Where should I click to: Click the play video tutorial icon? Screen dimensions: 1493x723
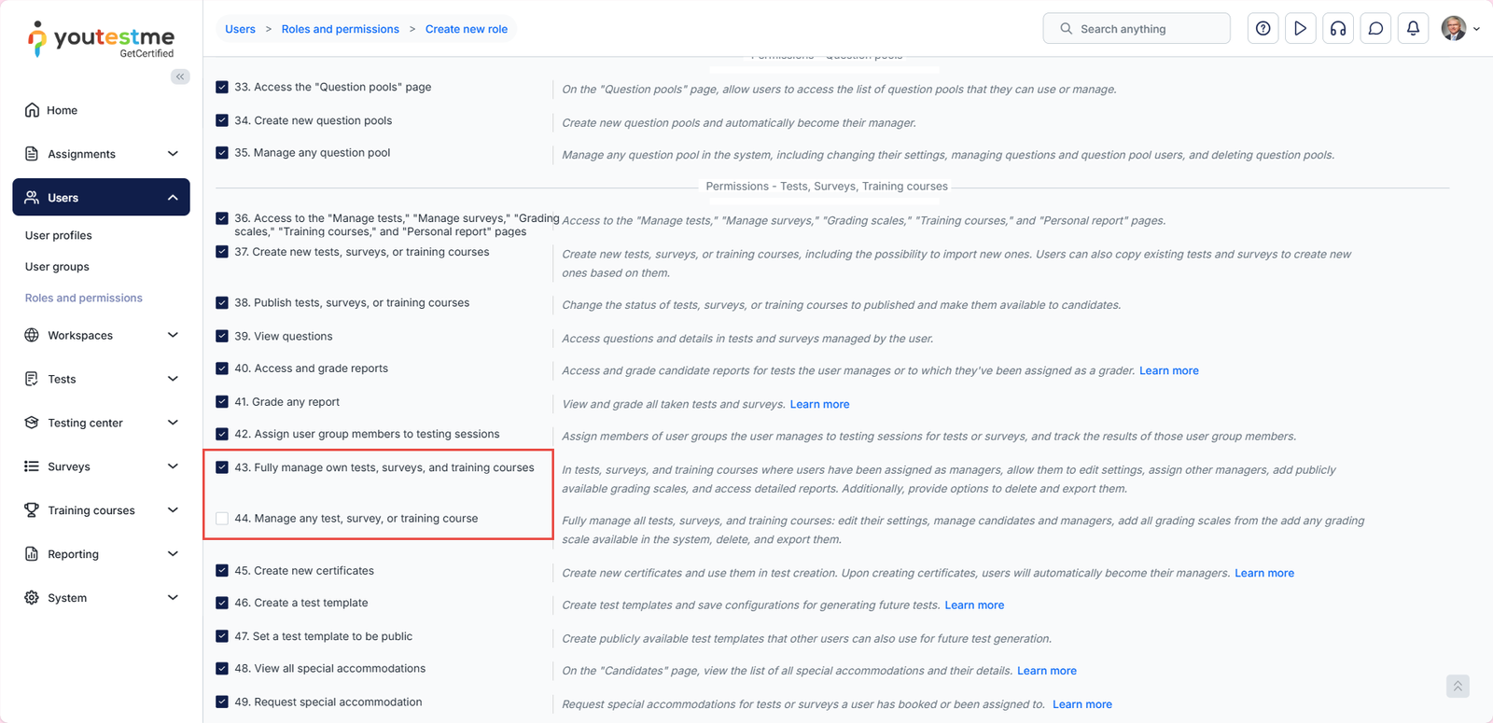(x=1300, y=29)
